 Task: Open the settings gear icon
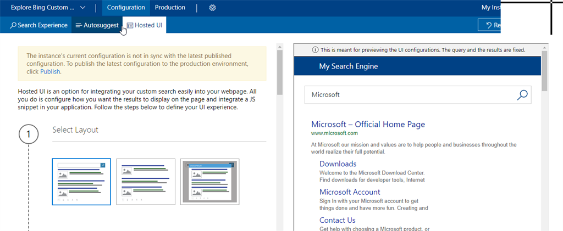pos(213,8)
